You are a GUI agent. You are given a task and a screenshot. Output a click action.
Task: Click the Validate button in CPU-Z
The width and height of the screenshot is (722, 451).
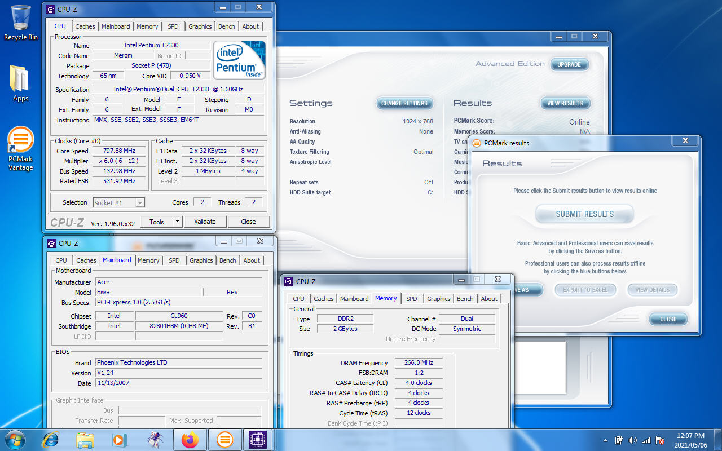click(205, 222)
